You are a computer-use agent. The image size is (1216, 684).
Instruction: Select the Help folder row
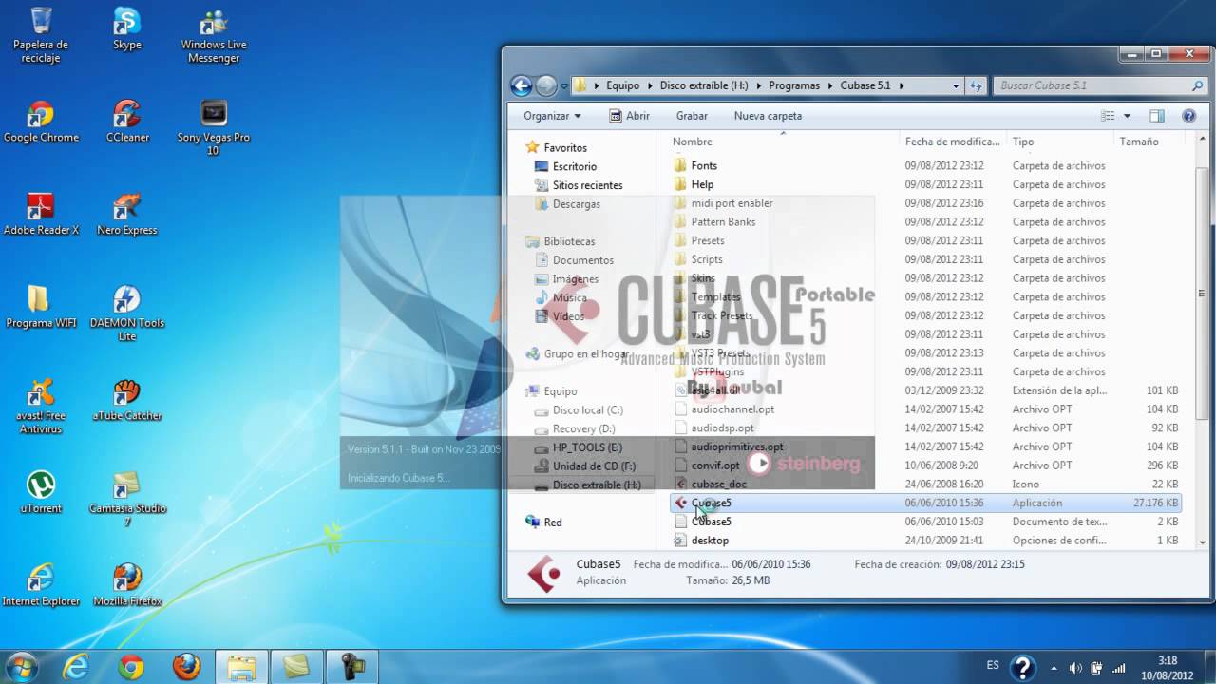pyautogui.click(x=926, y=184)
